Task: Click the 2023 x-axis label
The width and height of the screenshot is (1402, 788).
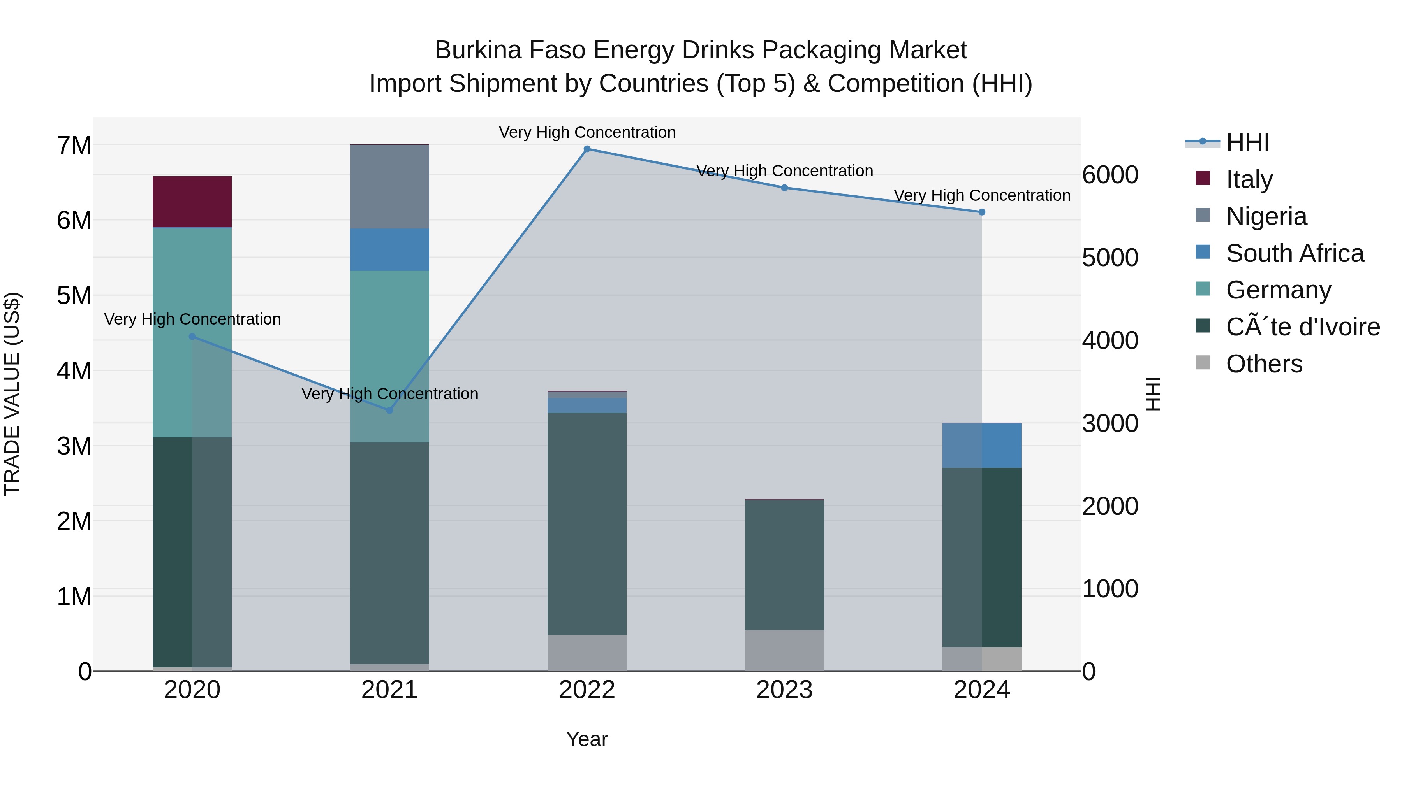Action: point(785,690)
